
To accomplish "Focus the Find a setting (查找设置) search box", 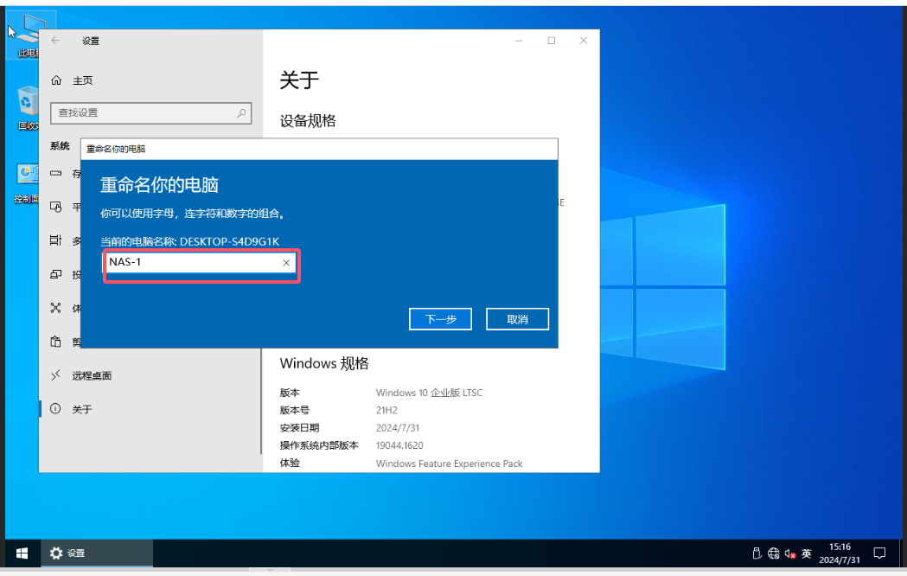I will coord(143,112).
